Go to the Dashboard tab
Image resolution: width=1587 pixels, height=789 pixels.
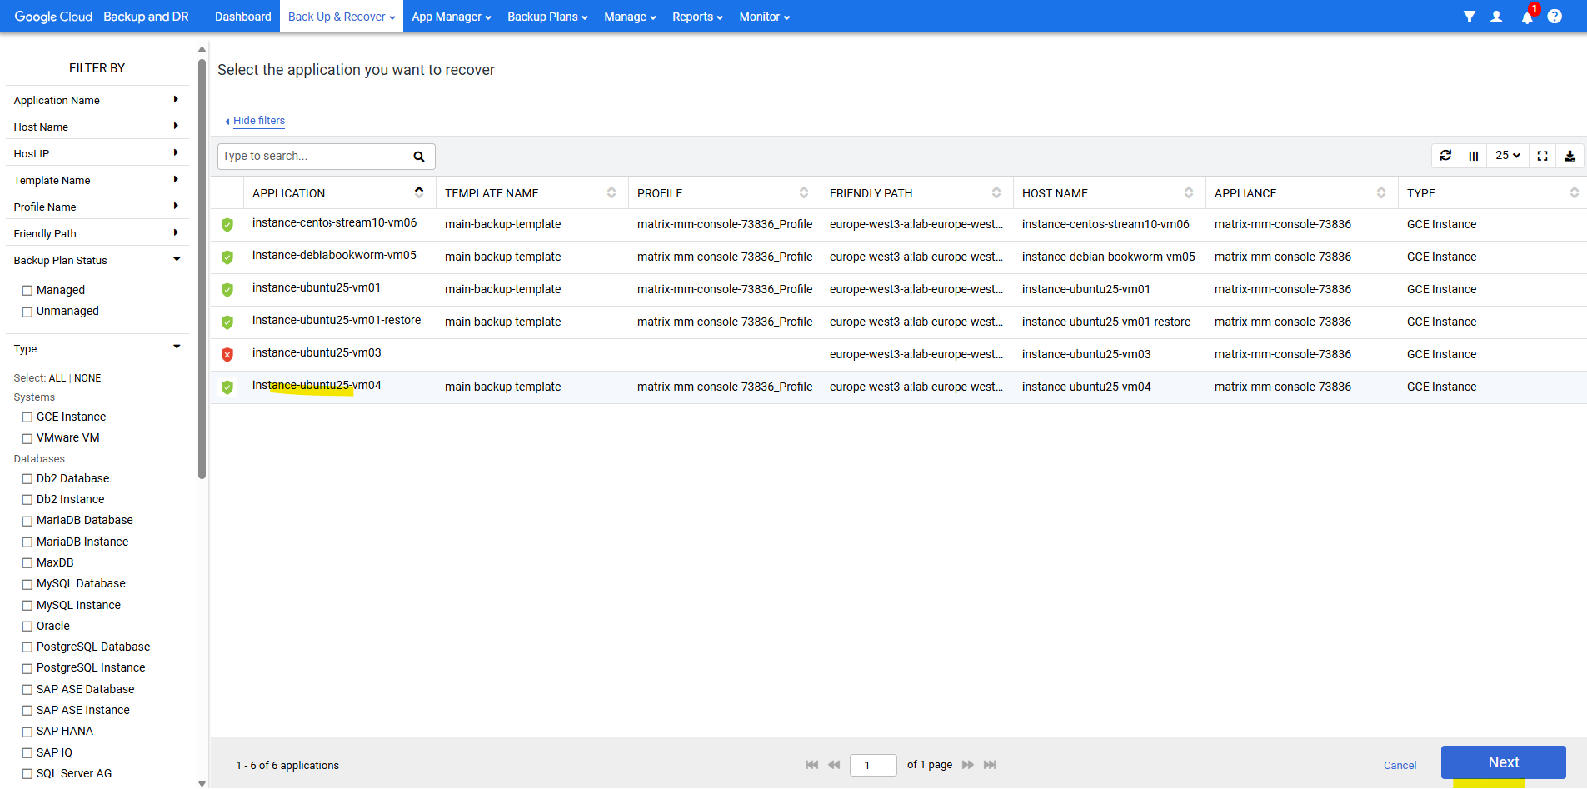[x=242, y=17]
